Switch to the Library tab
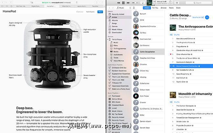Image resolution: width=213 pixels, height=133 pixels. [x=147, y=8]
